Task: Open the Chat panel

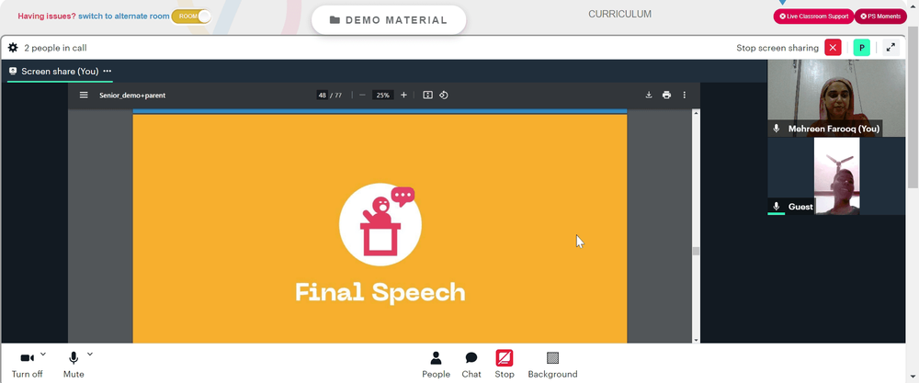Action: coord(471,366)
